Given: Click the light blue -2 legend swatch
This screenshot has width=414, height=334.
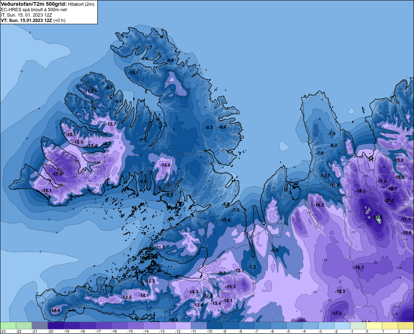Looking at the screenshot, I should click(x=342, y=325).
